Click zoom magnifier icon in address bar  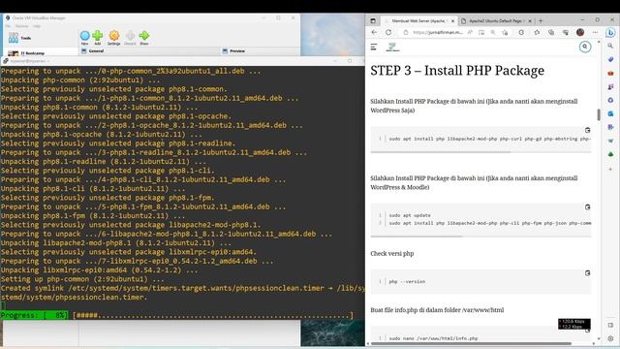click(x=493, y=32)
